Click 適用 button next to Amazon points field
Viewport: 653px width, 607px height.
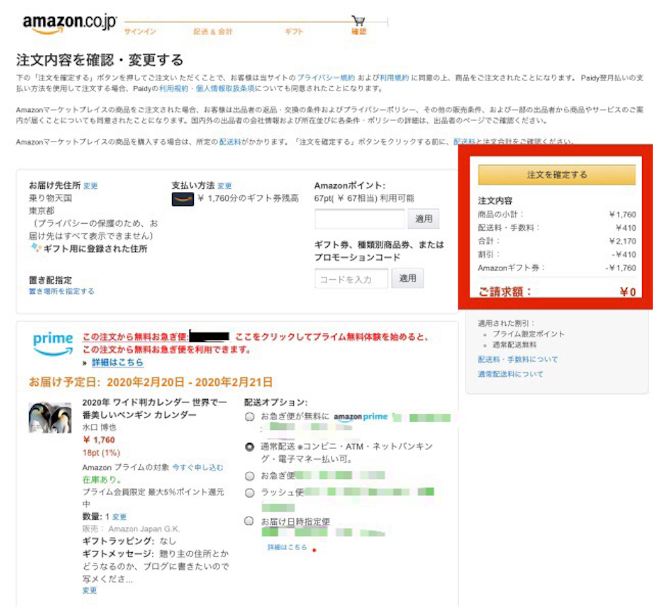423,219
